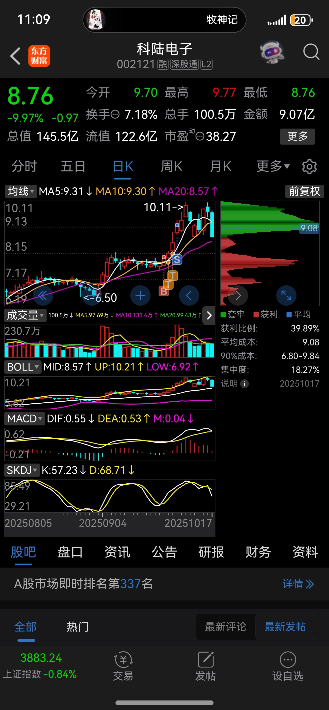Open the SKDJ indicator dropdown
Viewport: 329px width, 710px height.
[22, 470]
